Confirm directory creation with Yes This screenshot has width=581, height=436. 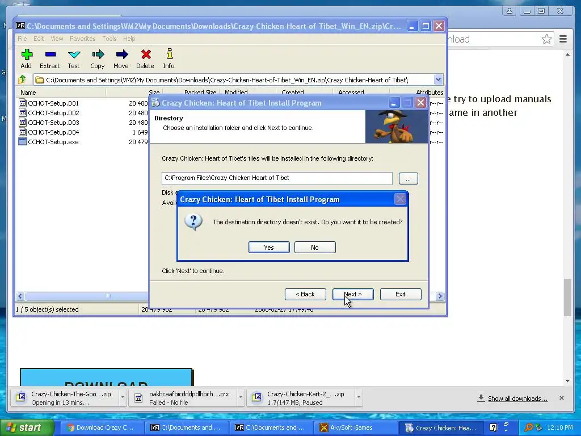click(x=269, y=248)
